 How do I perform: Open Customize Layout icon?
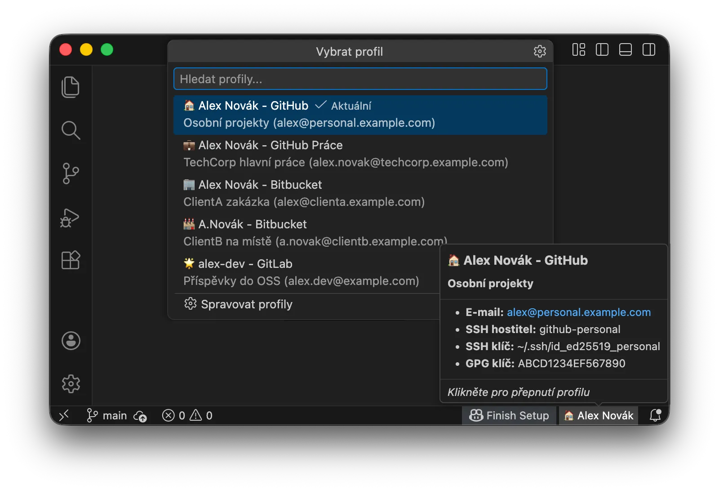579,49
